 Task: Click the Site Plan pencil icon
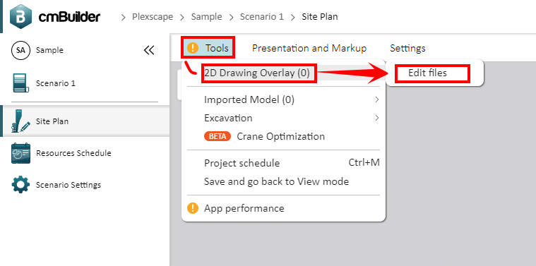click(20, 121)
